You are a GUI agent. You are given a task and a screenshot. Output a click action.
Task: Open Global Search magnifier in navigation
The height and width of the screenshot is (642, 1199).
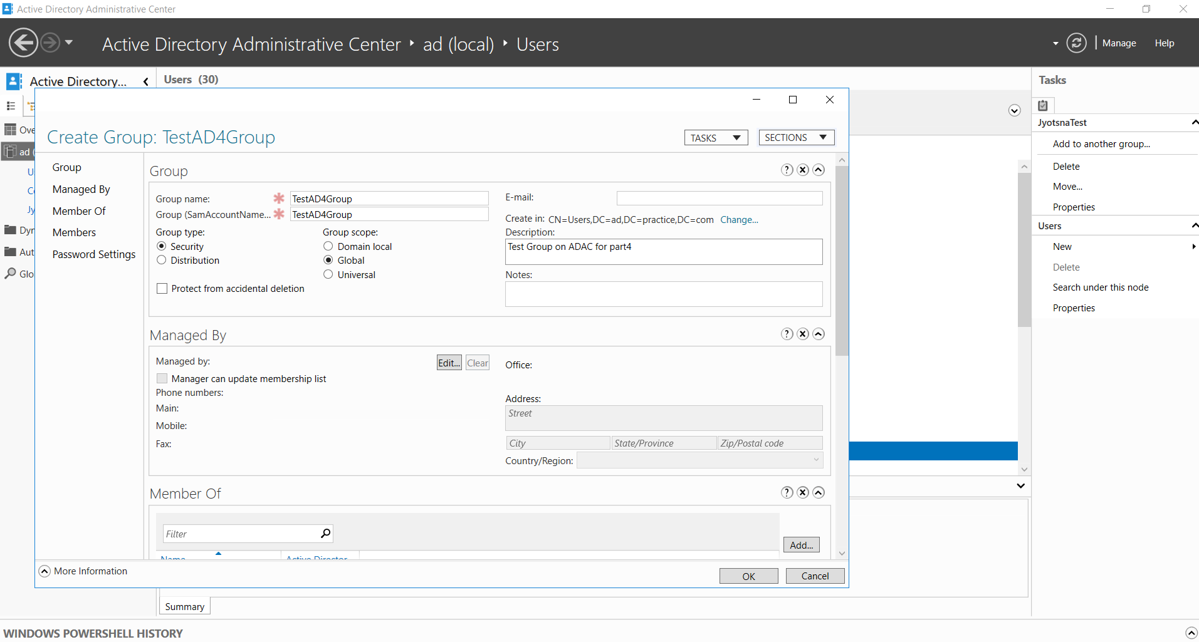coord(10,274)
